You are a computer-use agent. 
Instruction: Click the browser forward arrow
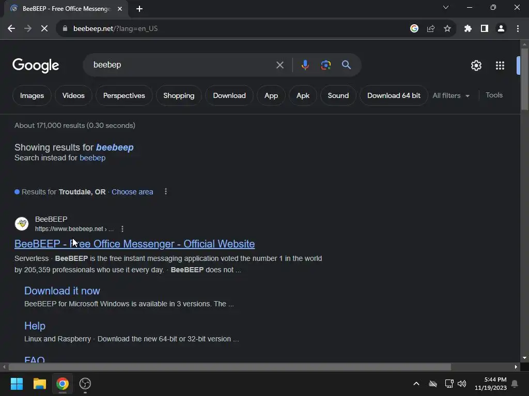[28, 29]
